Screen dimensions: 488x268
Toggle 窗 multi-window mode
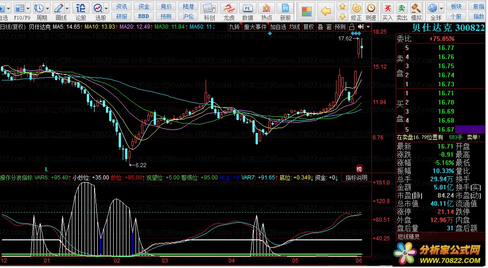(x=329, y=27)
